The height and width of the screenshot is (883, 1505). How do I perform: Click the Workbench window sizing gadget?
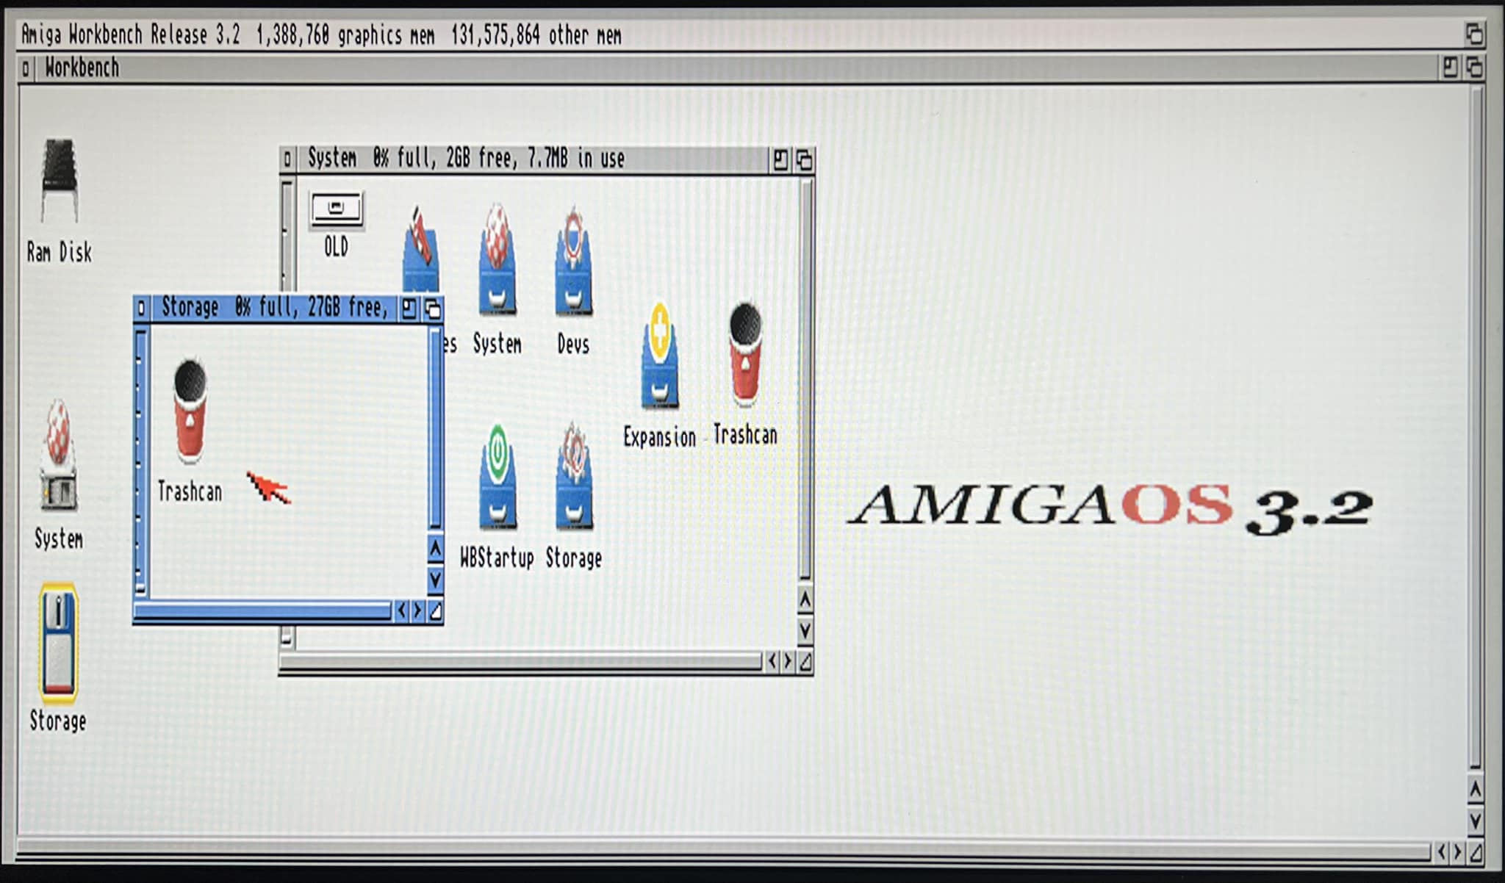click(x=1476, y=852)
